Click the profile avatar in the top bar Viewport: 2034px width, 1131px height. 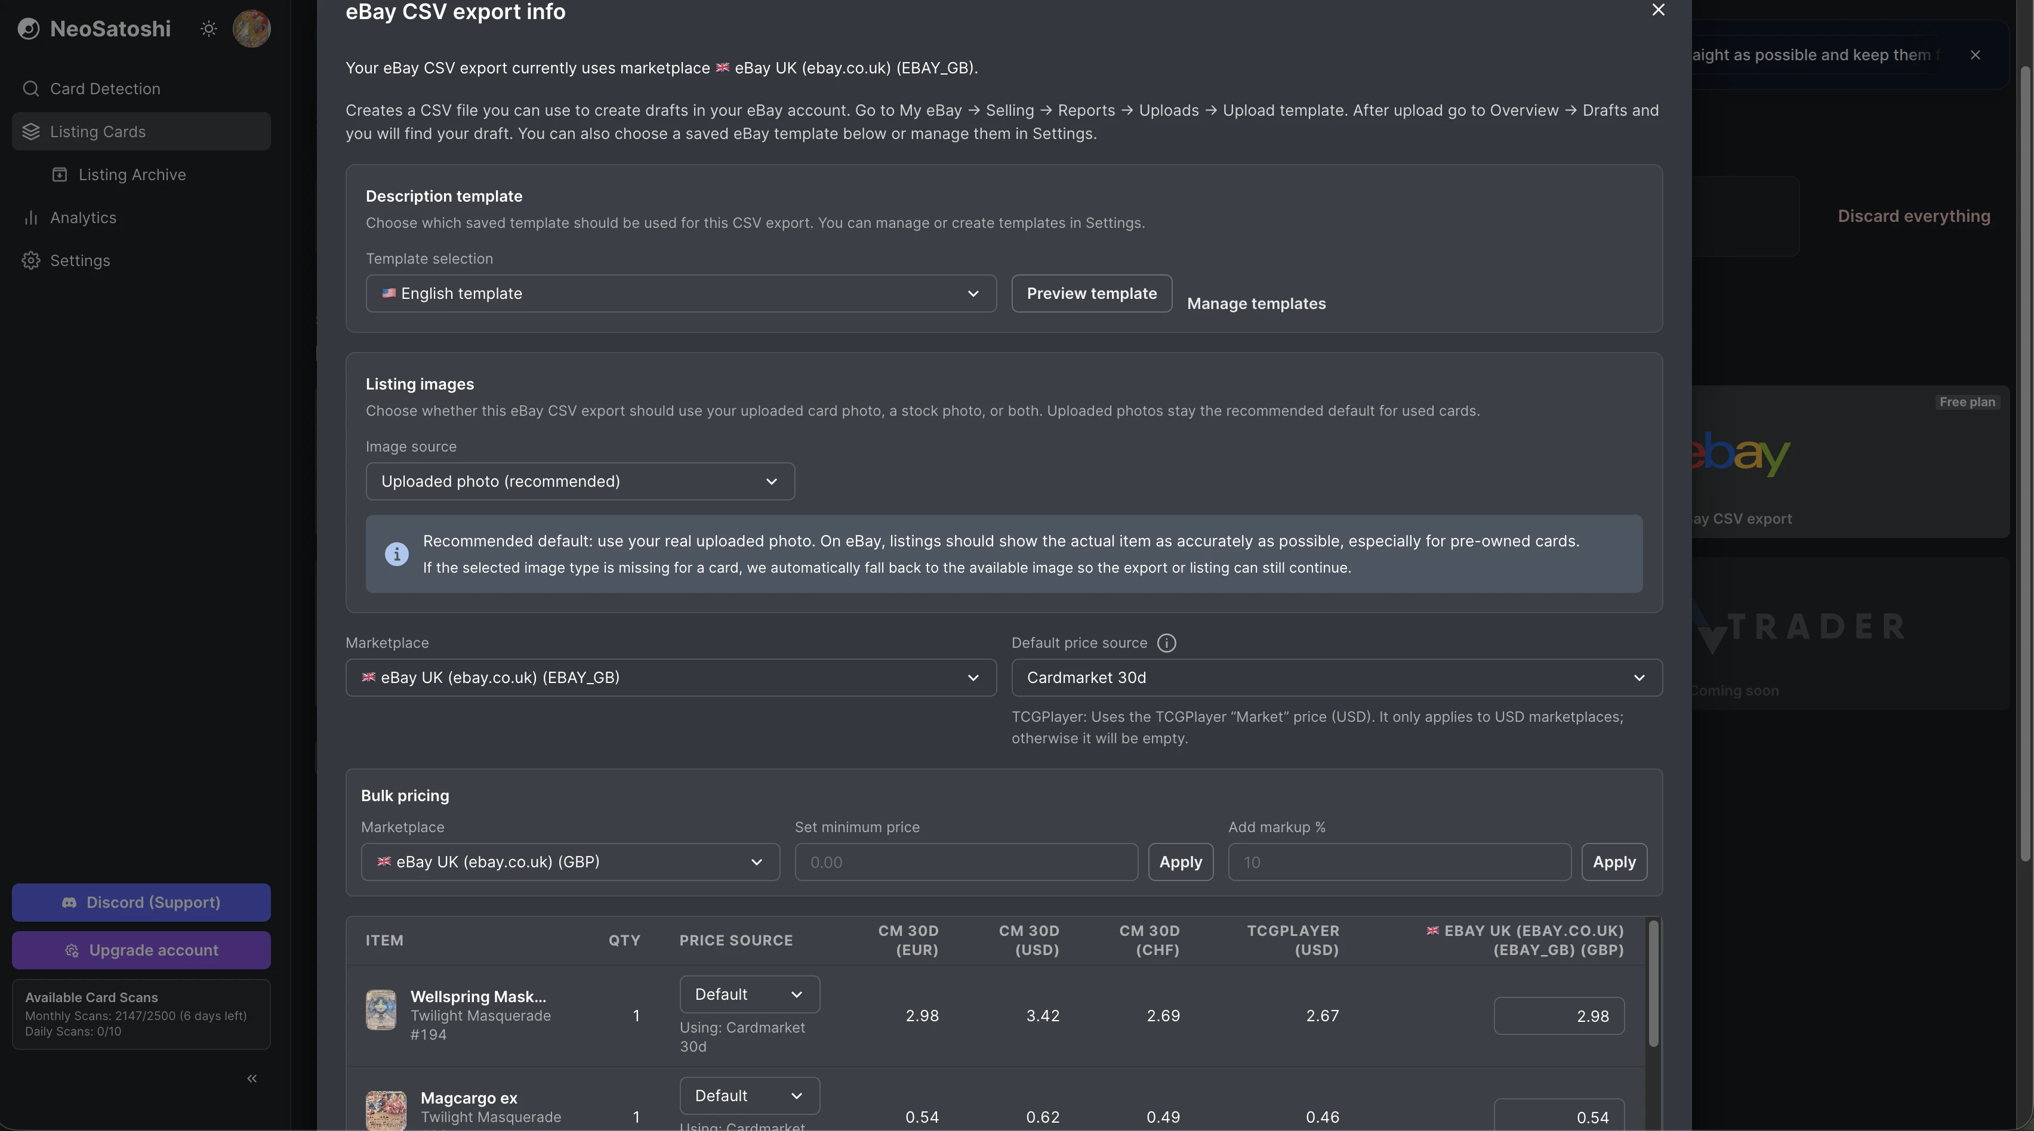pos(251,29)
